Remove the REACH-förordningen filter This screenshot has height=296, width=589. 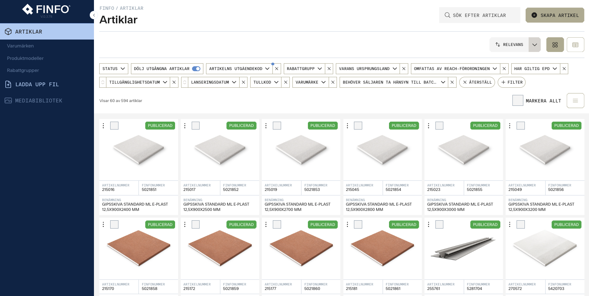coord(504,69)
